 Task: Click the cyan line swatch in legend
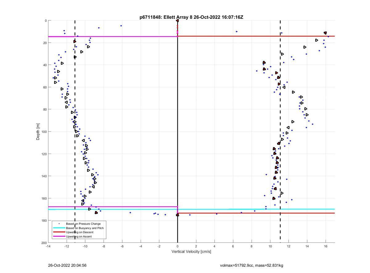pyautogui.click(x=59, y=228)
